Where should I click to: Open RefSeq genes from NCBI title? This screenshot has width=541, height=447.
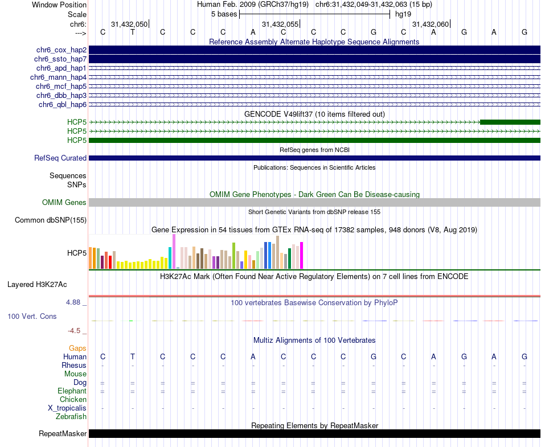click(315, 150)
